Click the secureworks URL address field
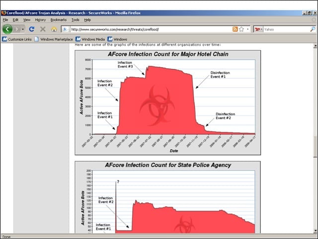 click(151, 29)
